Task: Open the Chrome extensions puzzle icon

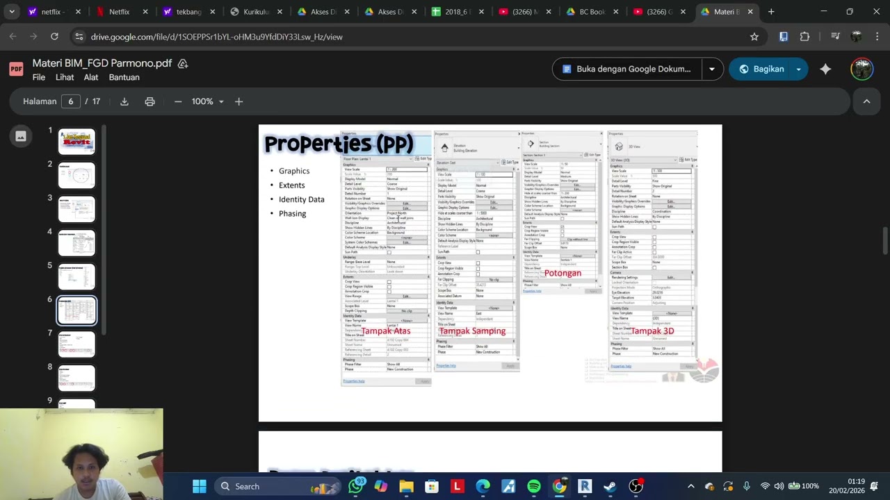Action: 804,37
